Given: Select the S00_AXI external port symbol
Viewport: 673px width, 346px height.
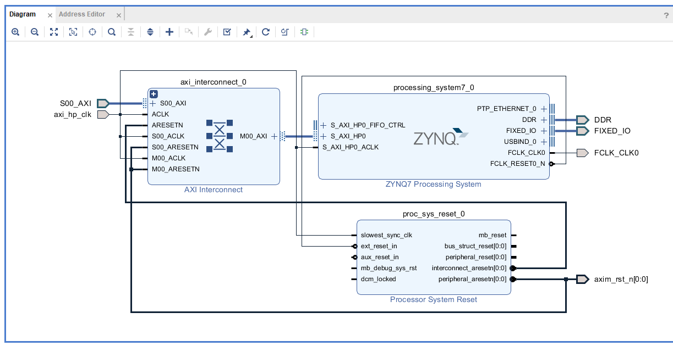Looking at the screenshot, I should pos(103,103).
